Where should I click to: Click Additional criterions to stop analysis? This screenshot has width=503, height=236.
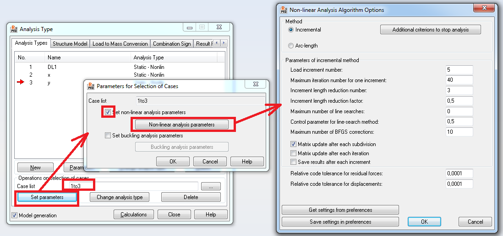click(431, 30)
